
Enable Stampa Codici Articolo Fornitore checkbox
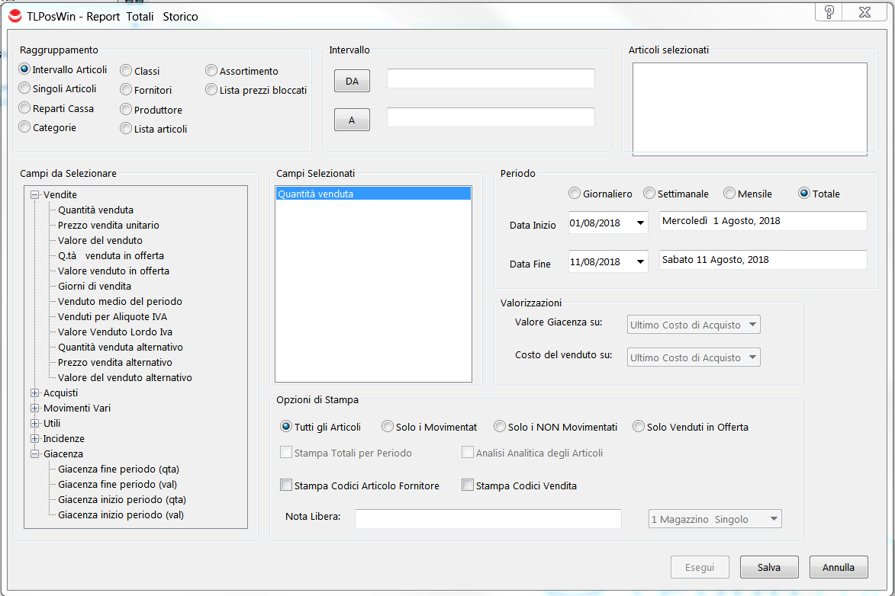tap(286, 485)
